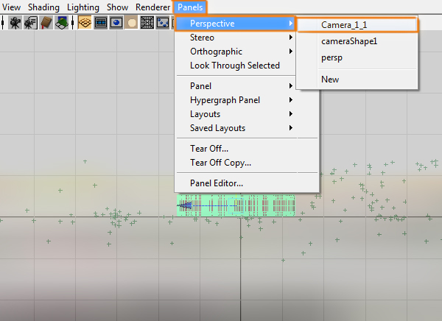Toggle the Field Chart icon
The image size is (442, 321).
point(147,23)
